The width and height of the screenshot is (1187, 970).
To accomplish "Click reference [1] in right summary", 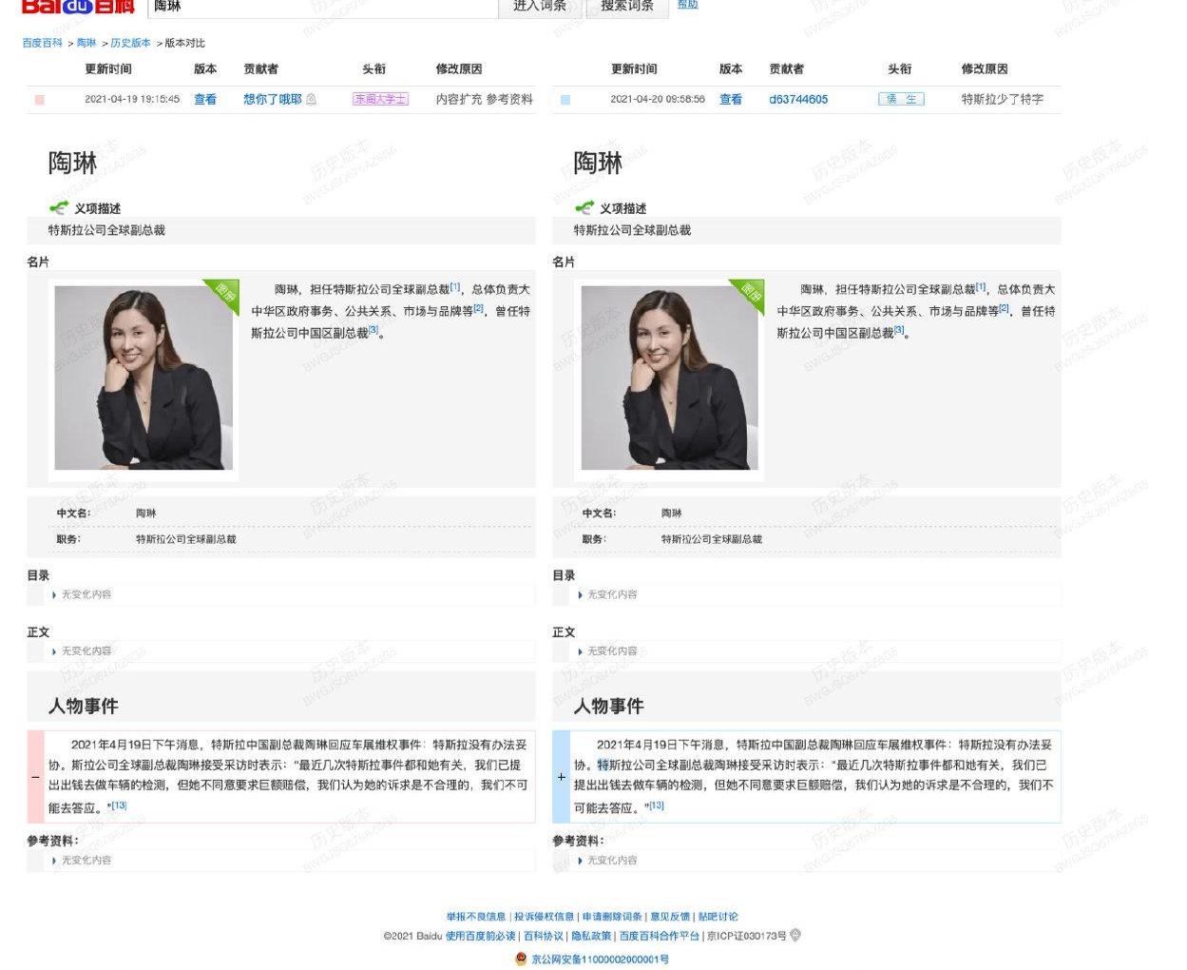I will tap(981, 286).
